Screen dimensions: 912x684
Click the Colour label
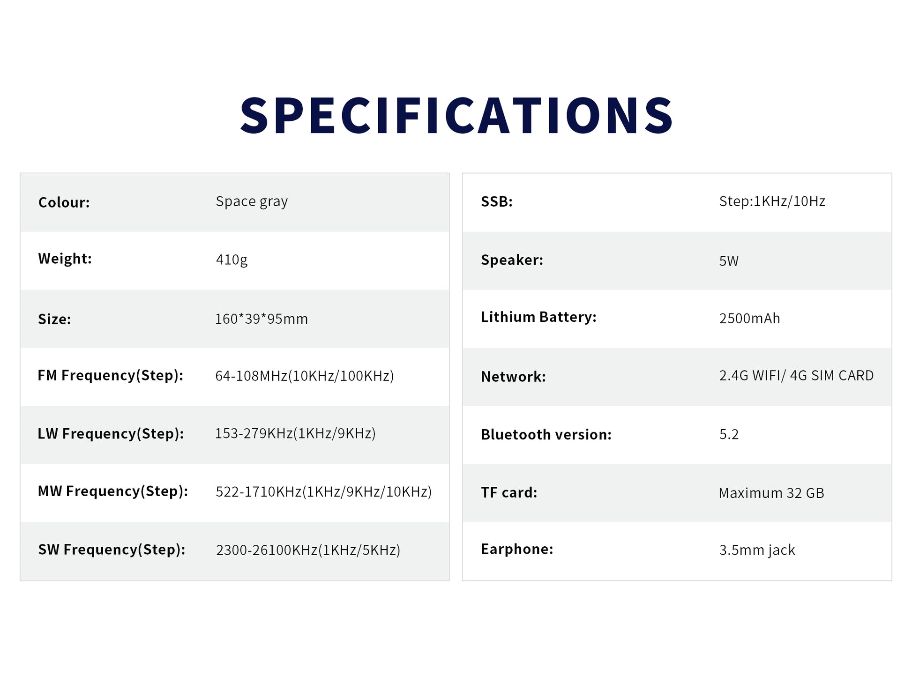[x=64, y=202]
